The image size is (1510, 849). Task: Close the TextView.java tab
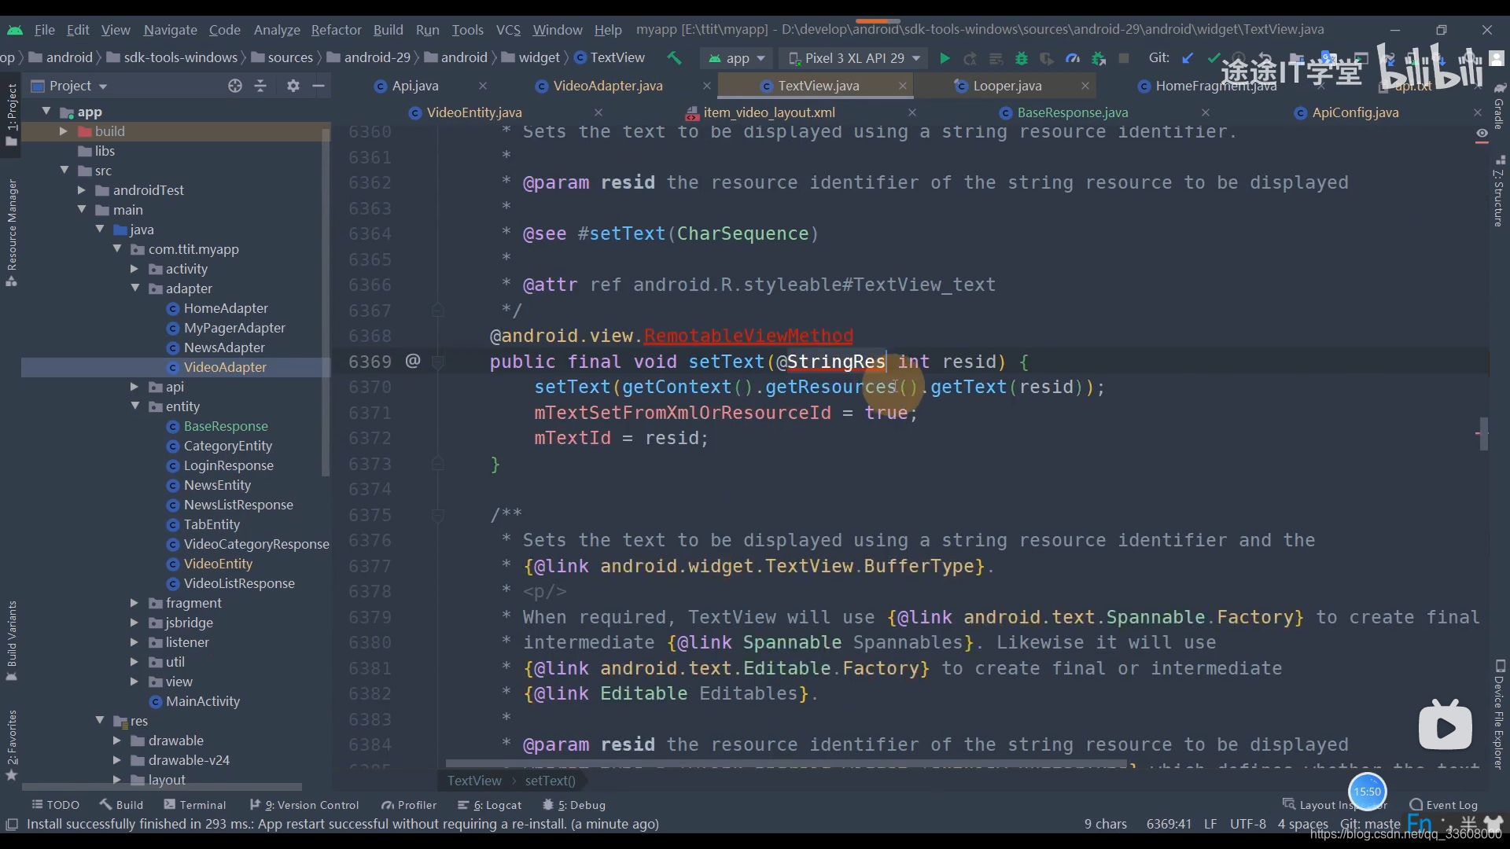[902, 86]
